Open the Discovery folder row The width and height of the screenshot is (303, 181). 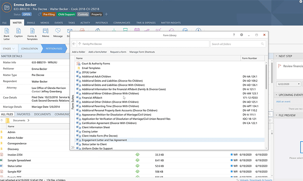pyautogui.click(x=13, y=149)
